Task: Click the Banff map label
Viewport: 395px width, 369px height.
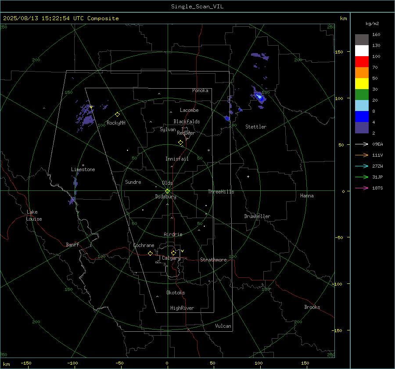Action: tap(72, 245)
